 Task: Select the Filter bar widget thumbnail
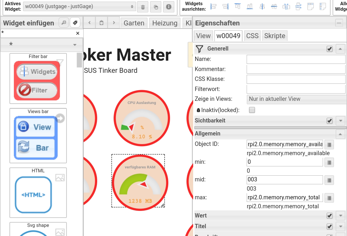[38, 79]
